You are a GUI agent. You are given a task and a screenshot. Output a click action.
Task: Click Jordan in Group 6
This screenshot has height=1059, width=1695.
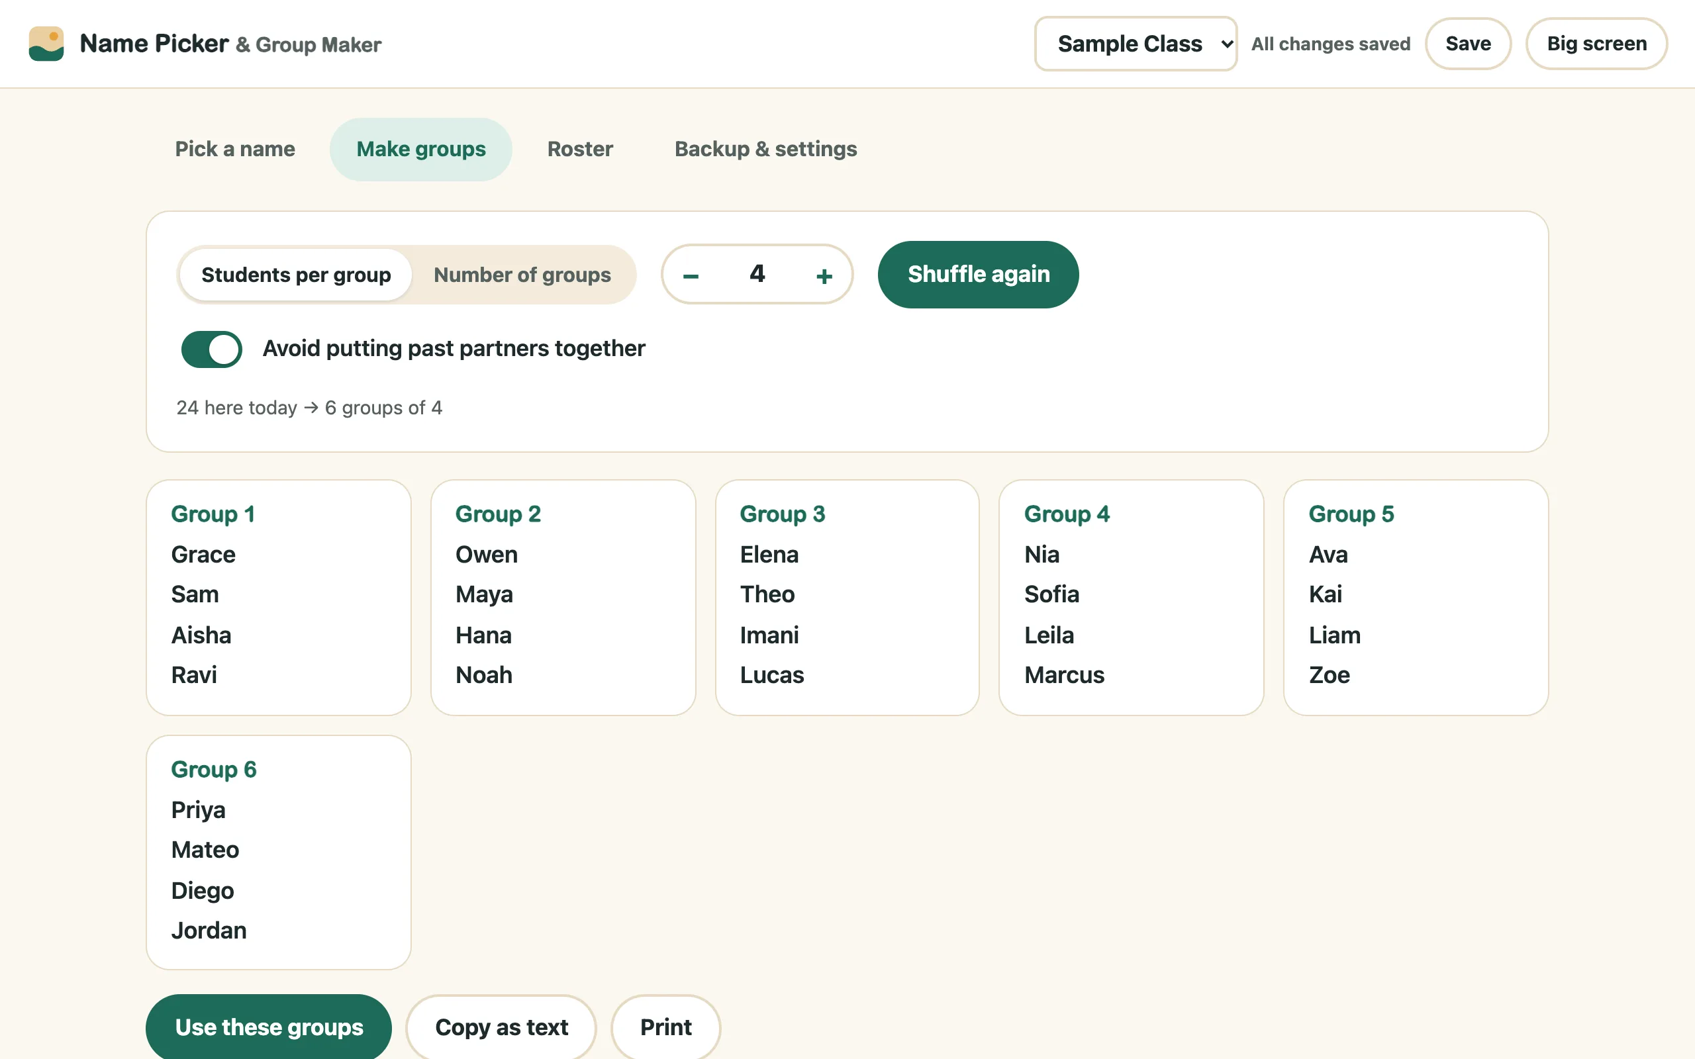point(209,930)
